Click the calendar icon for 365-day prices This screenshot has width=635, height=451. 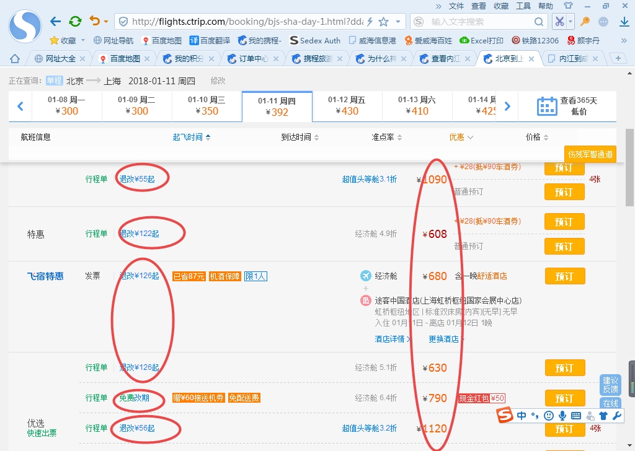click(x=547, y=107)
